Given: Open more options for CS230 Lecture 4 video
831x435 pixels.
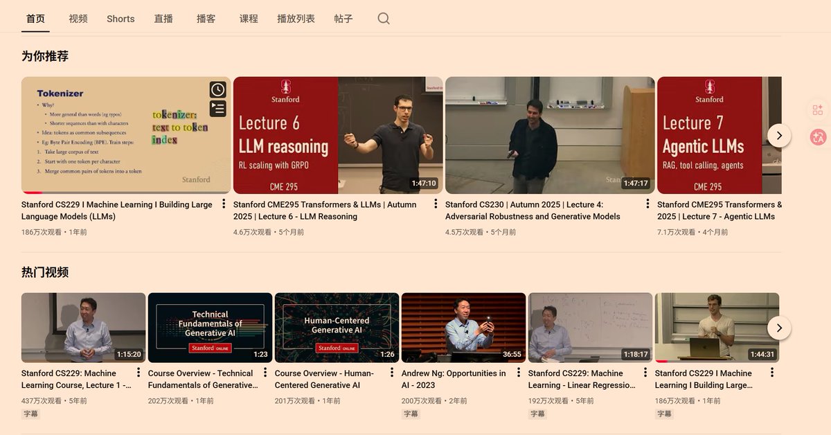Looking at the screenshot, I should [647, 204].
